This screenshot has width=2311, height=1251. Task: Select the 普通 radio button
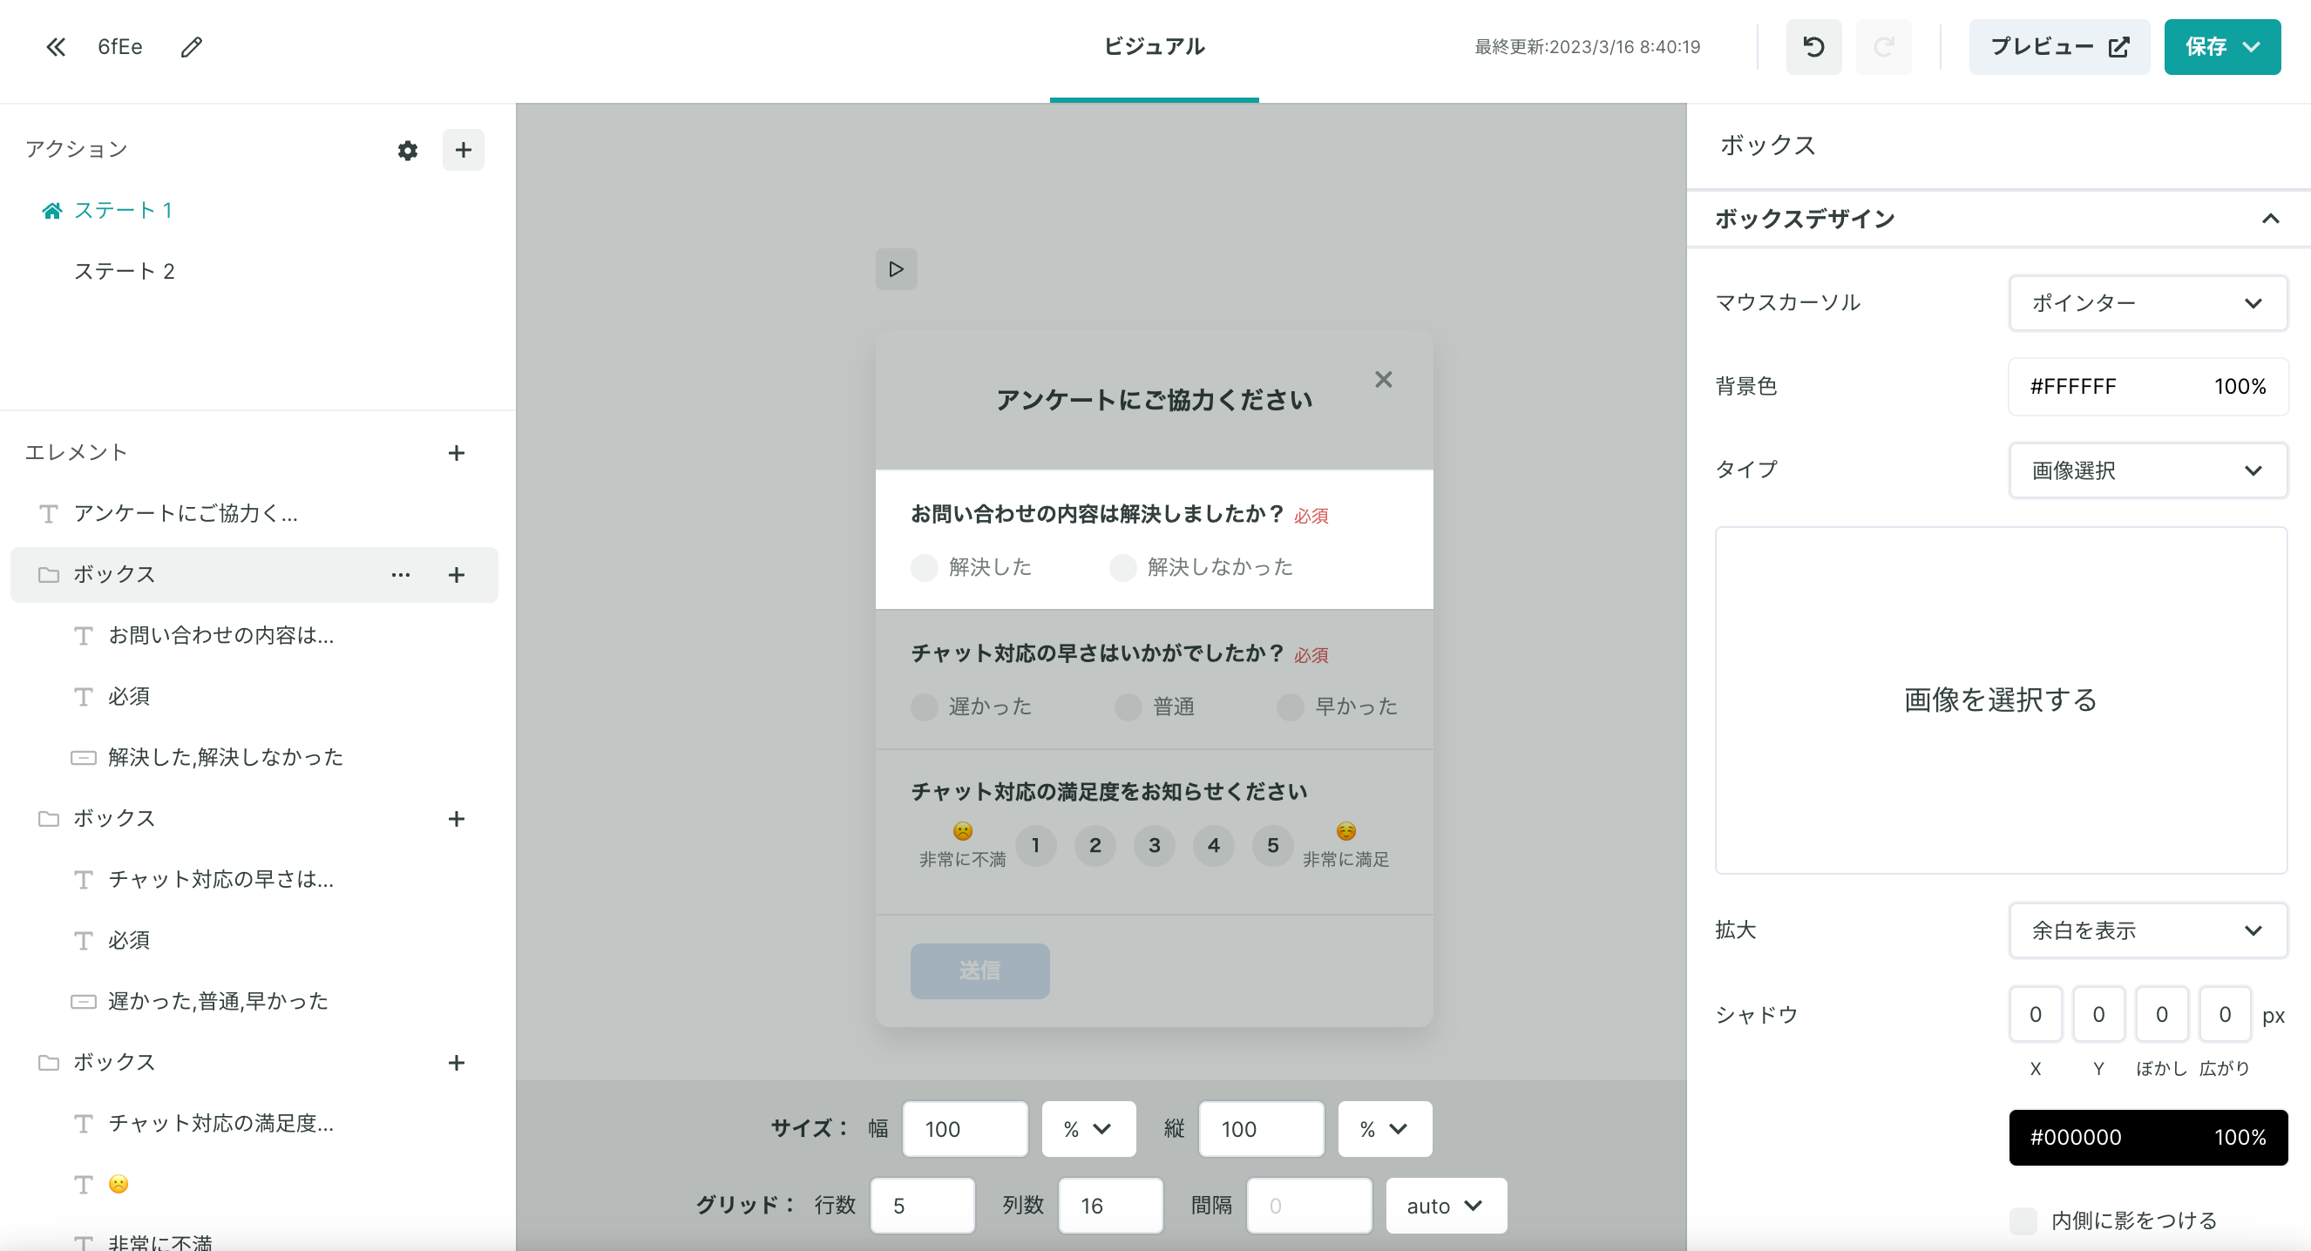point(1128,707)
